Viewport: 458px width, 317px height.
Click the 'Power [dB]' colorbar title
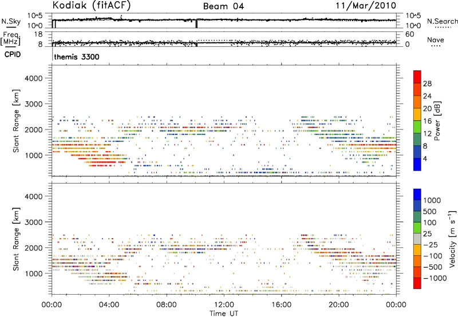[437, 121]
